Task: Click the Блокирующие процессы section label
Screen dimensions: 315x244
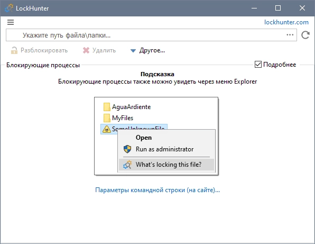Action: click(43, 65)
